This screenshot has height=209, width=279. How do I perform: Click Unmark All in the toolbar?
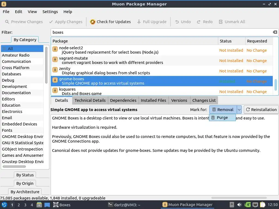point(232,22)
